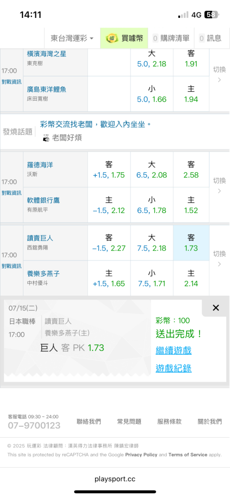
Task: Open the 訊息 messages tab
Action: click(x=210, y=38)
